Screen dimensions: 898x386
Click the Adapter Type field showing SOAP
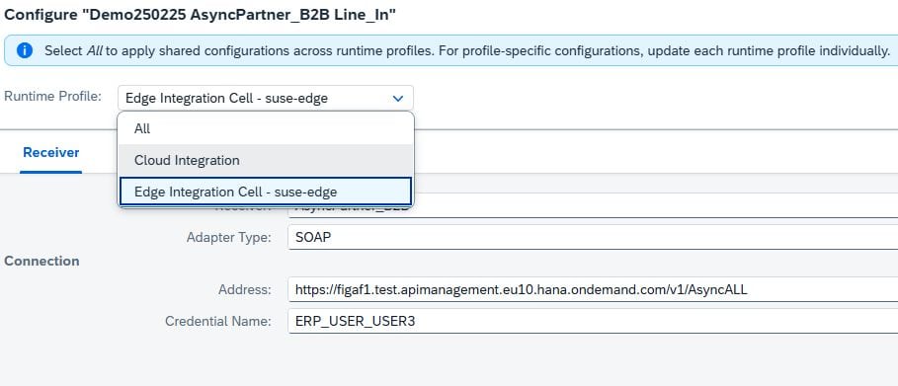pyautogui.click(x=593, y=237)
